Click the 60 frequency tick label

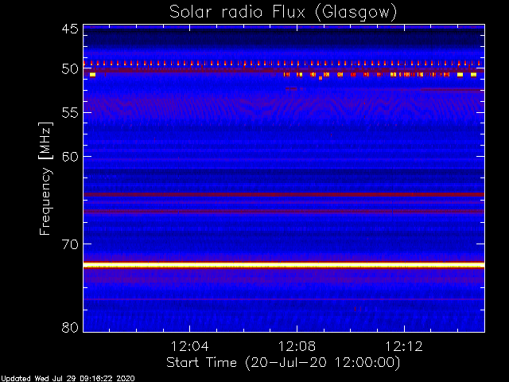pyautogui.click(x=70, y=157)
